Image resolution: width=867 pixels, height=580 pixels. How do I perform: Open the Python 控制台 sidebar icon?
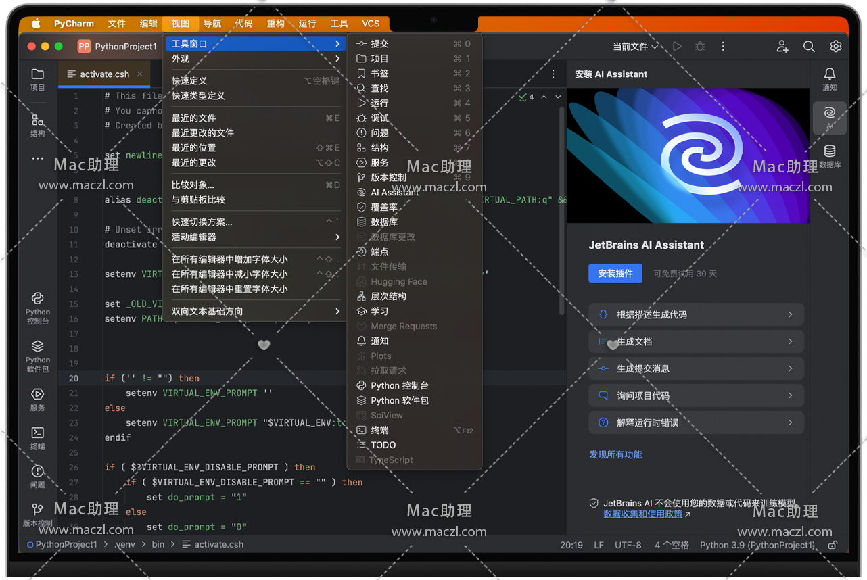(38, 299)
